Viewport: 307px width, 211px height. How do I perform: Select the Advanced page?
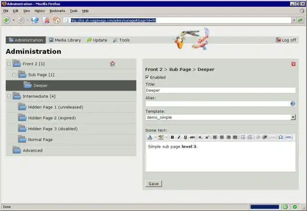click(x=33, y=150)
